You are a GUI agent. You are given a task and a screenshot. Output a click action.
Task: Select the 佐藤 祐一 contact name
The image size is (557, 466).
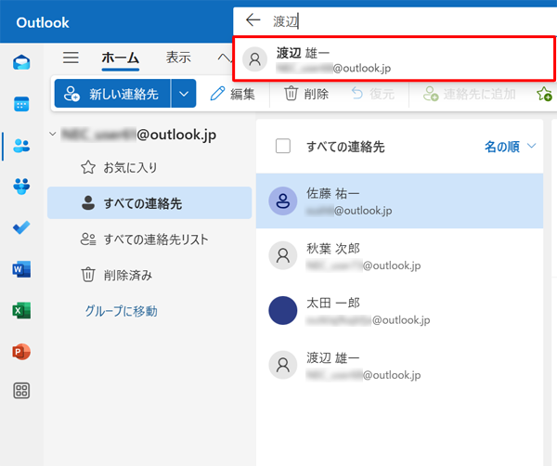[333, 194]
